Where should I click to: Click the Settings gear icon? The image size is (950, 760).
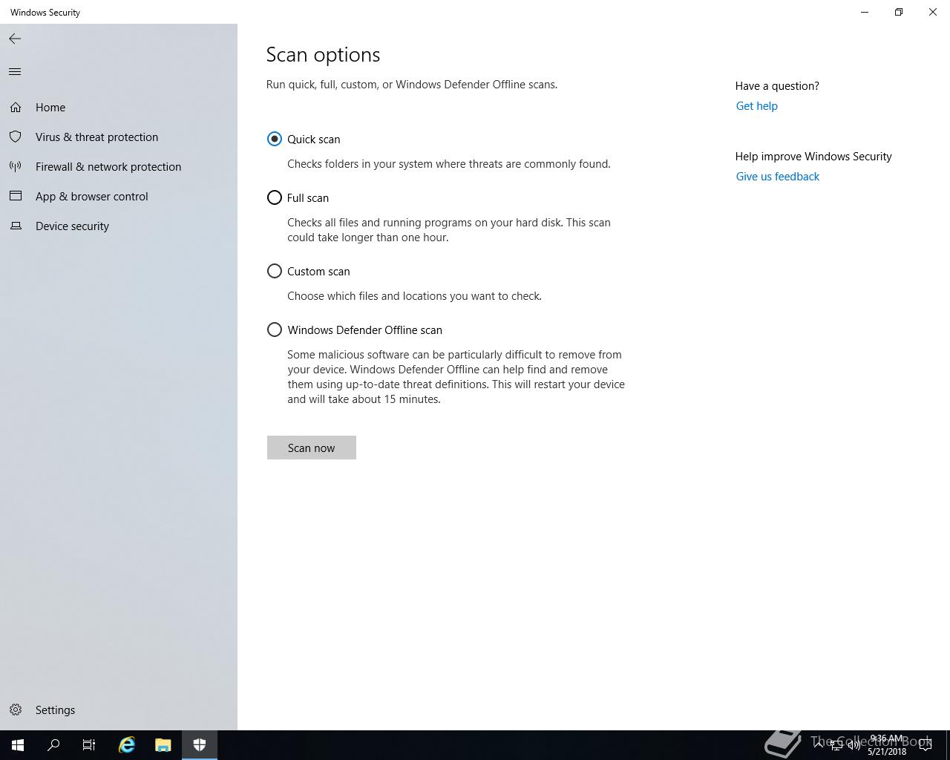[16, 710]
